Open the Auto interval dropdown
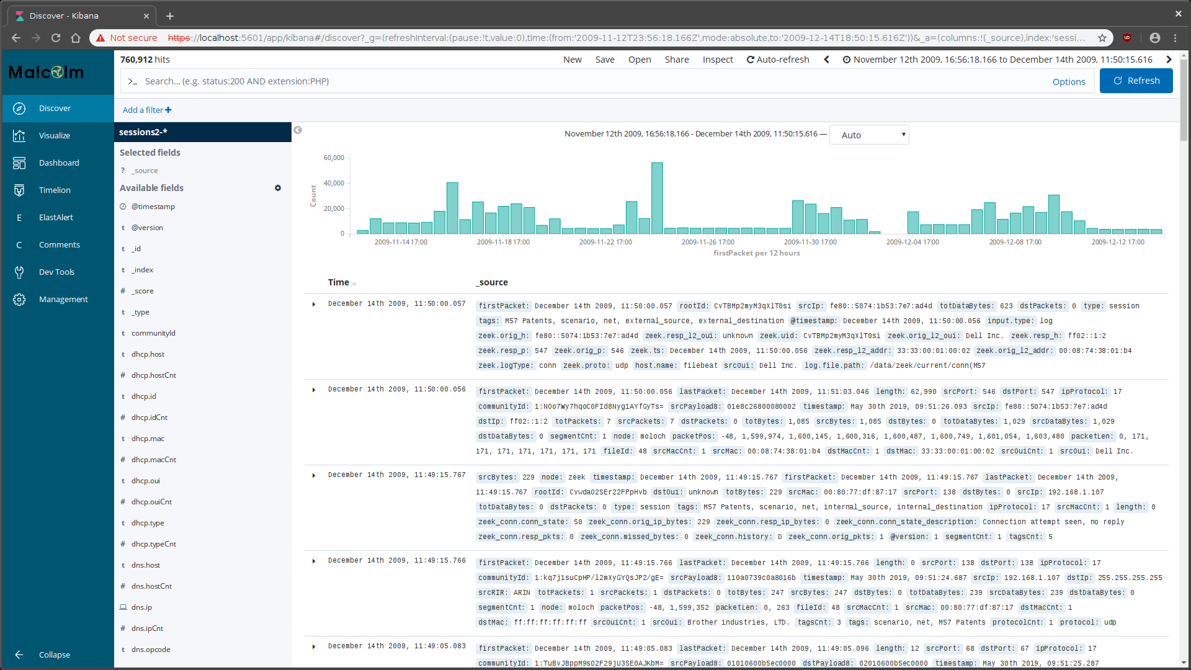 tap(870, 135)
